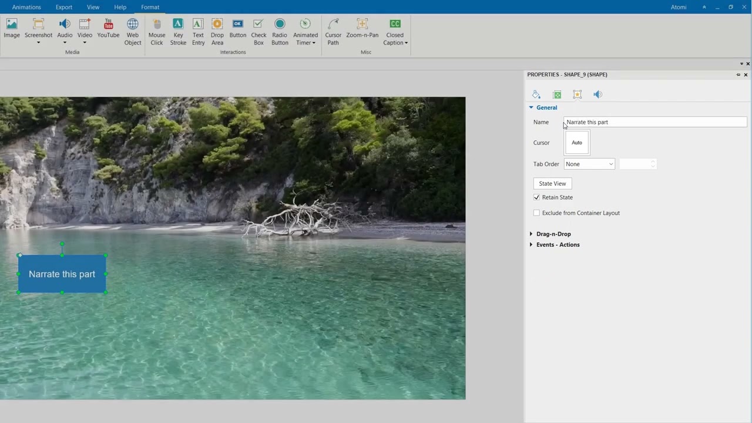Select the Auto cursor box
The width and height of the screenshot is (752, 423).
pos(577,143)
